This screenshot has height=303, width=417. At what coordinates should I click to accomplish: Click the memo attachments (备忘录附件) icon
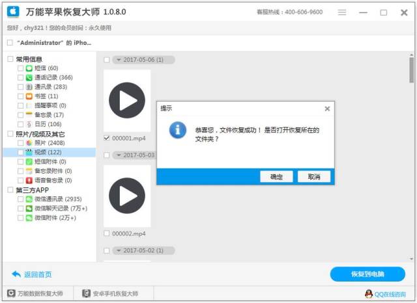29,171
